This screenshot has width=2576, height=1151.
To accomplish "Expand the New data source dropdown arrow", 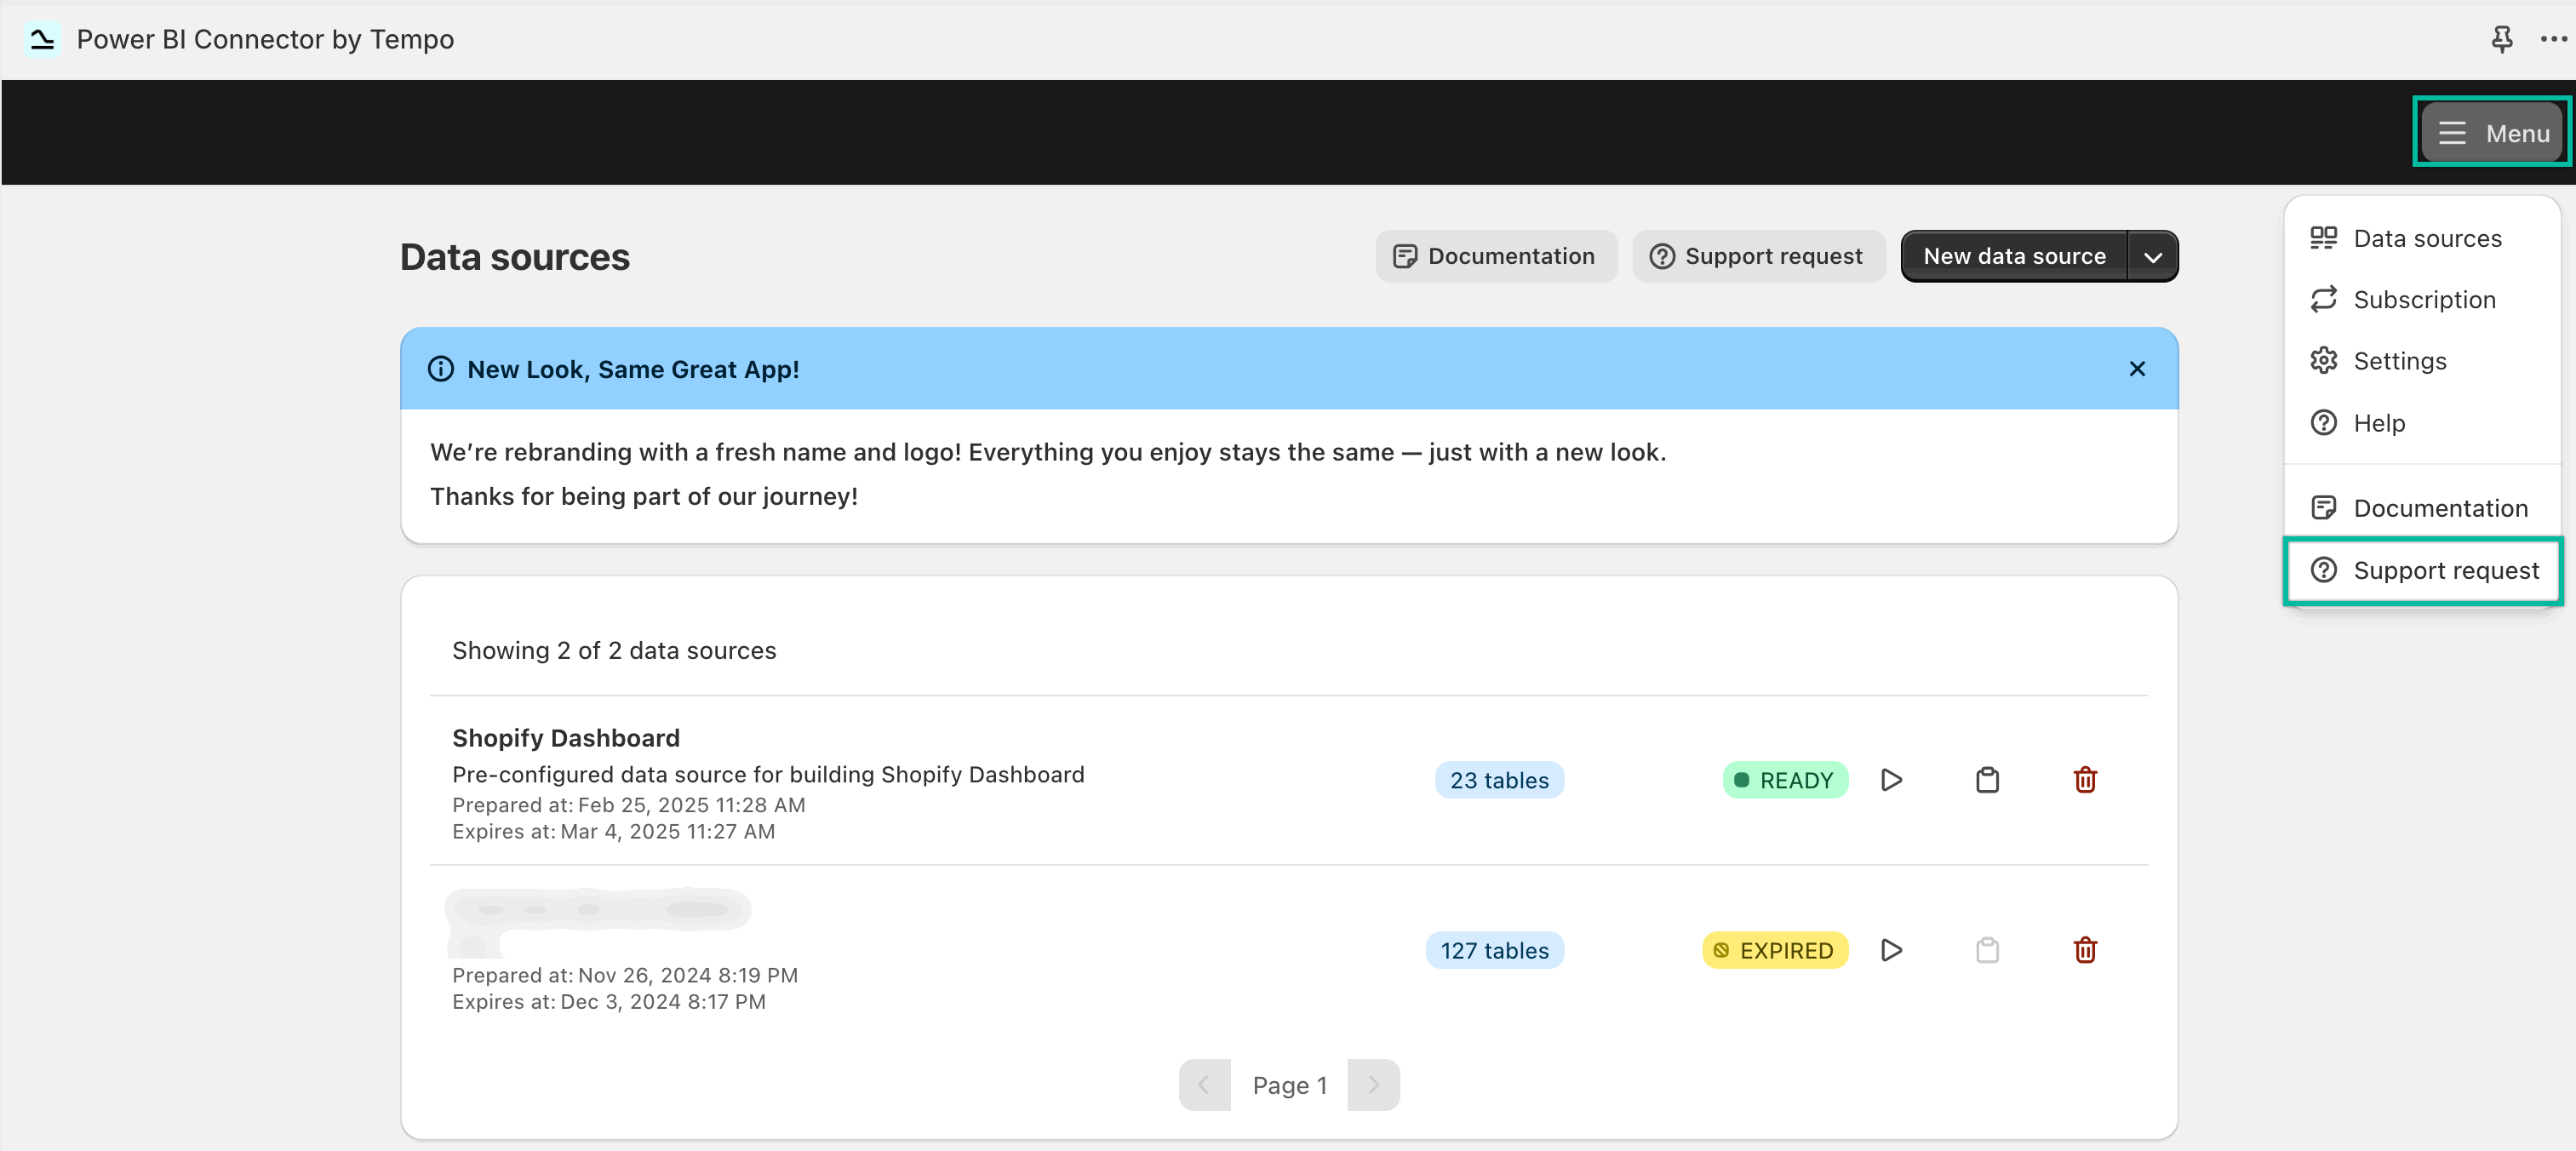I will pos(2154,256).
